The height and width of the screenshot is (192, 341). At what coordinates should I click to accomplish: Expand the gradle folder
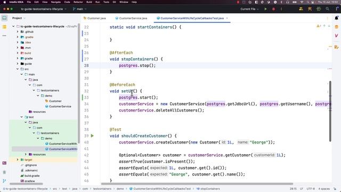(x=18, y=58)
